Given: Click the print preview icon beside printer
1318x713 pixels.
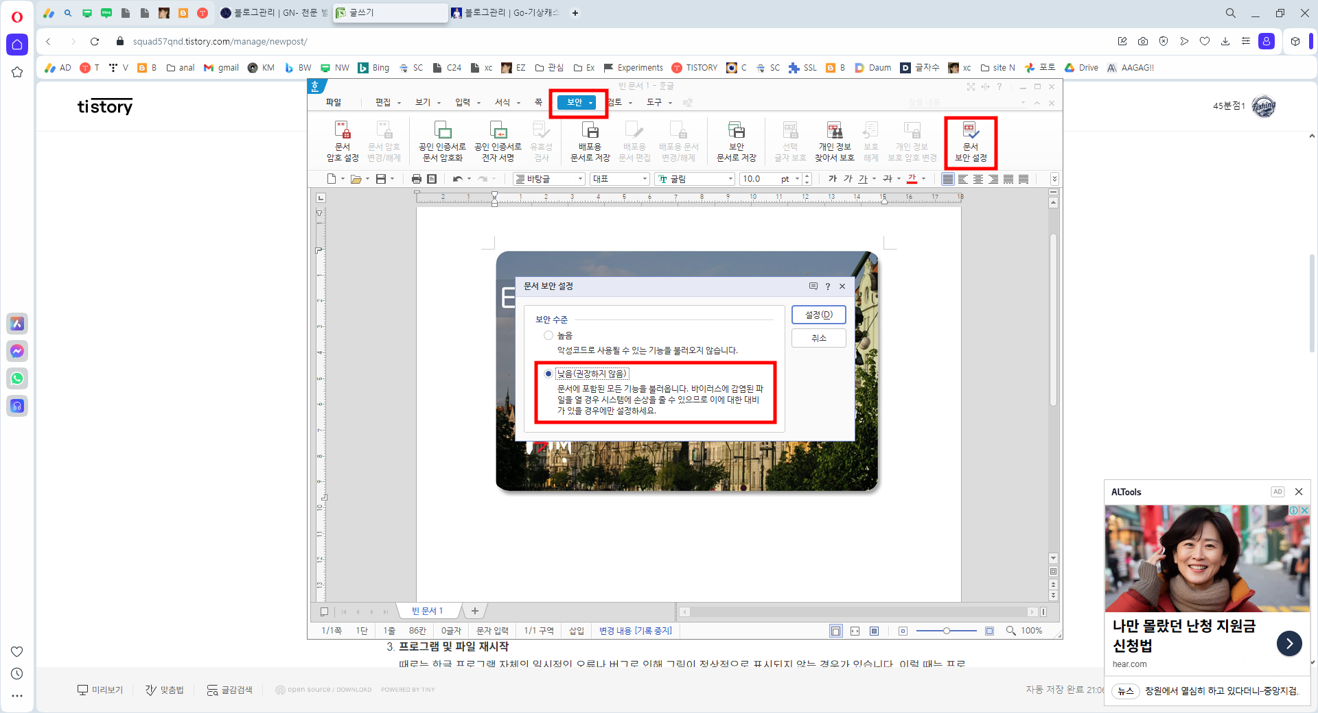Looking at the screenshot, I should pyautogui.click(x=432, y=179).
